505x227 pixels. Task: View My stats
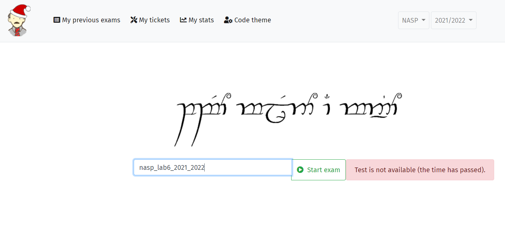[x=197, y=20]
